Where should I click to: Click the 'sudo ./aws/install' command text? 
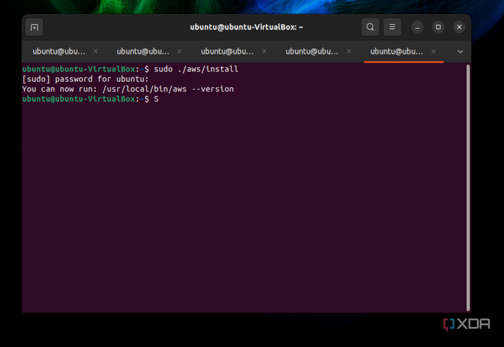[x=196, y=69]
